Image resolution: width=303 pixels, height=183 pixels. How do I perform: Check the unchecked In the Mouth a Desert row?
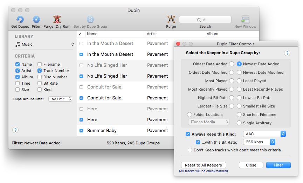coord(81,44)
